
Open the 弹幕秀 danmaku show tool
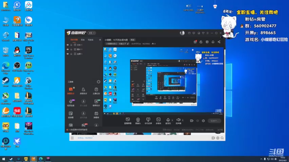point(96,115)
